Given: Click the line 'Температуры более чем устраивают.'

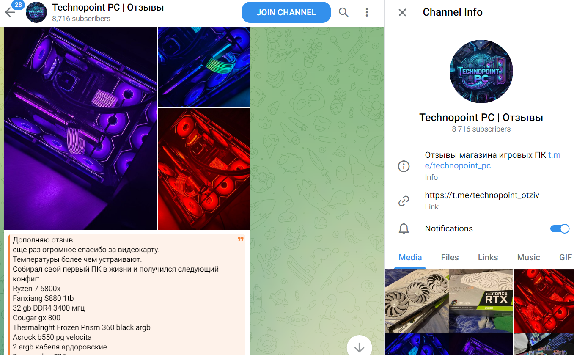Looking at the screenshot, I should (77, 259).
